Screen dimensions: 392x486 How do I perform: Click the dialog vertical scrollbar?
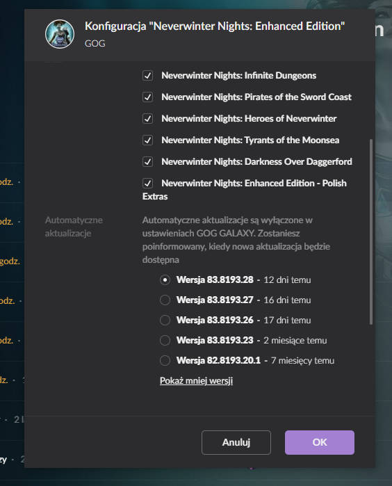371,232
